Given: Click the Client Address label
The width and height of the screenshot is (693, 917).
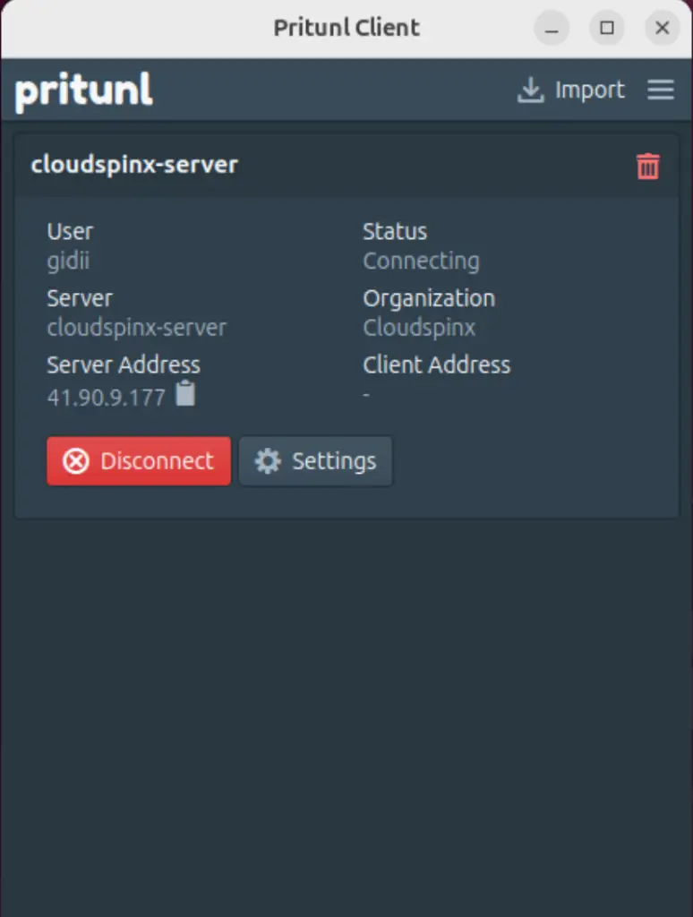Looking at the screenshot, I should tap(437, 365).
